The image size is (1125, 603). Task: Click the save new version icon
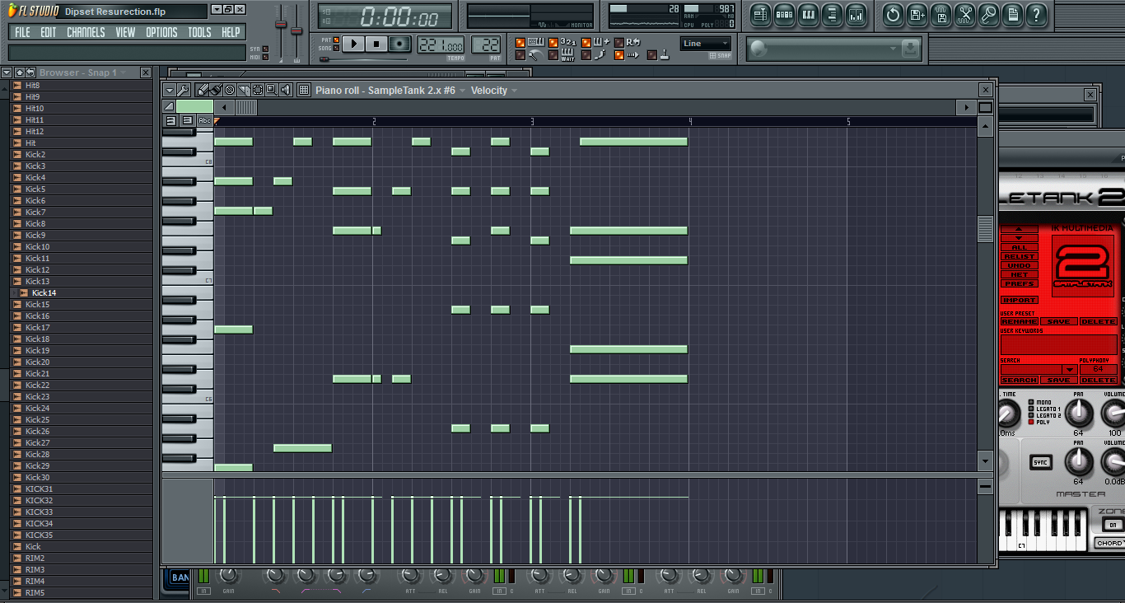click(x=917, y=15)
